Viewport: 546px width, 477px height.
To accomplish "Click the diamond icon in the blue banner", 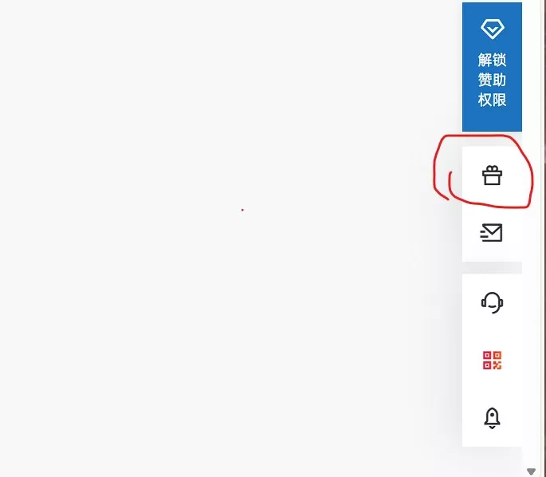I will [x=492, y=29].
